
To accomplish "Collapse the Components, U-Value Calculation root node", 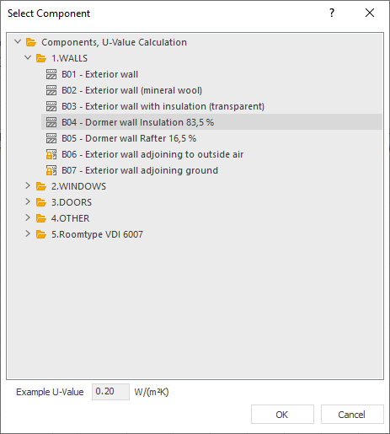I will coord(18,42).
